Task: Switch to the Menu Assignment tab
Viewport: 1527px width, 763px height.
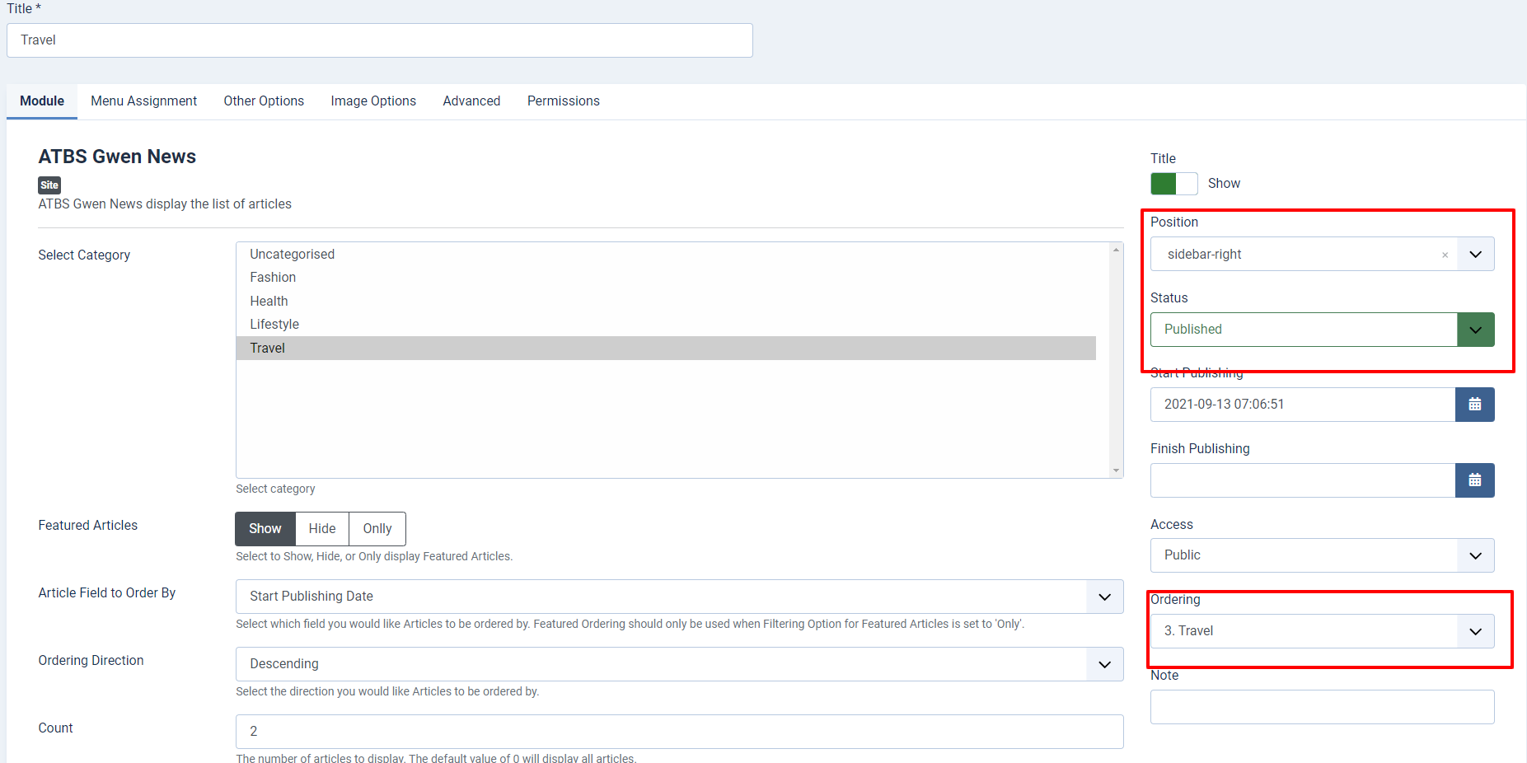Action: point(143,101)
